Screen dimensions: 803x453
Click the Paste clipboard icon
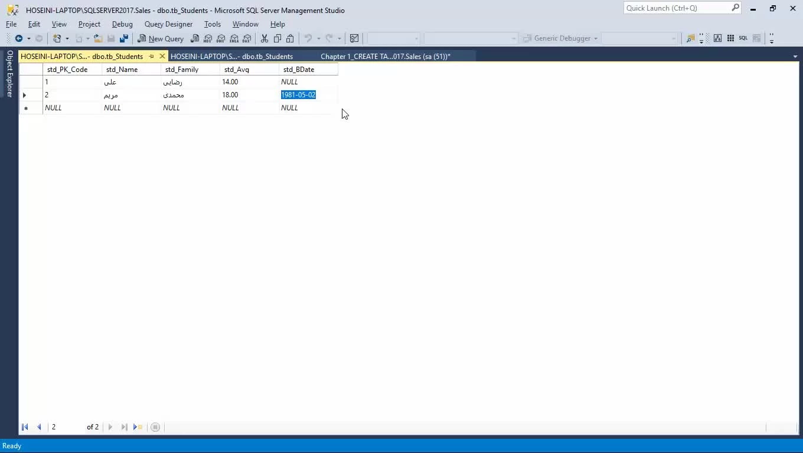click(x=290, y=38)
